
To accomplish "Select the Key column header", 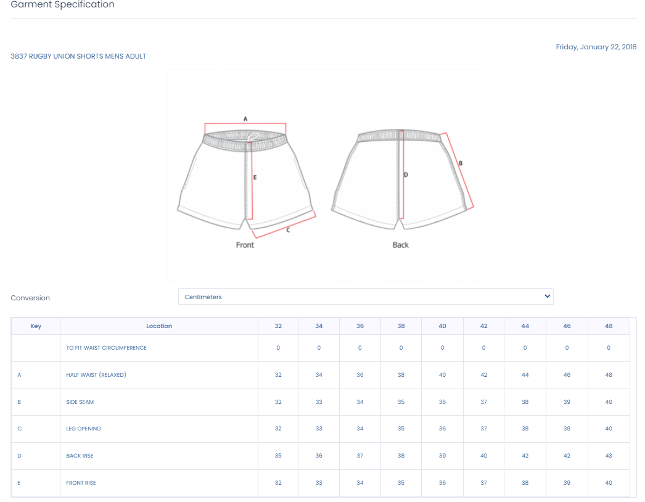I will (x=36, y=326).
